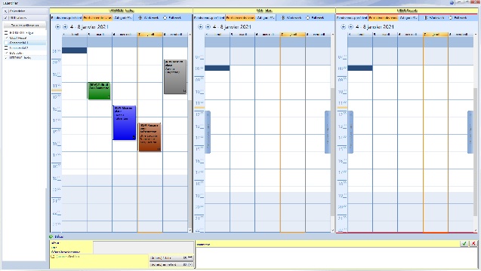Screen dimensions: 481x271
Task: Jump to previous appointment in right calendar
Action: 350,132
